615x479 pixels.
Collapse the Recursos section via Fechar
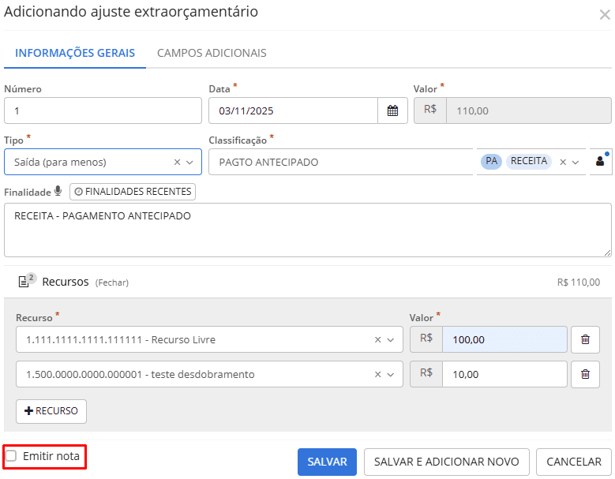(x=112, y=283)
